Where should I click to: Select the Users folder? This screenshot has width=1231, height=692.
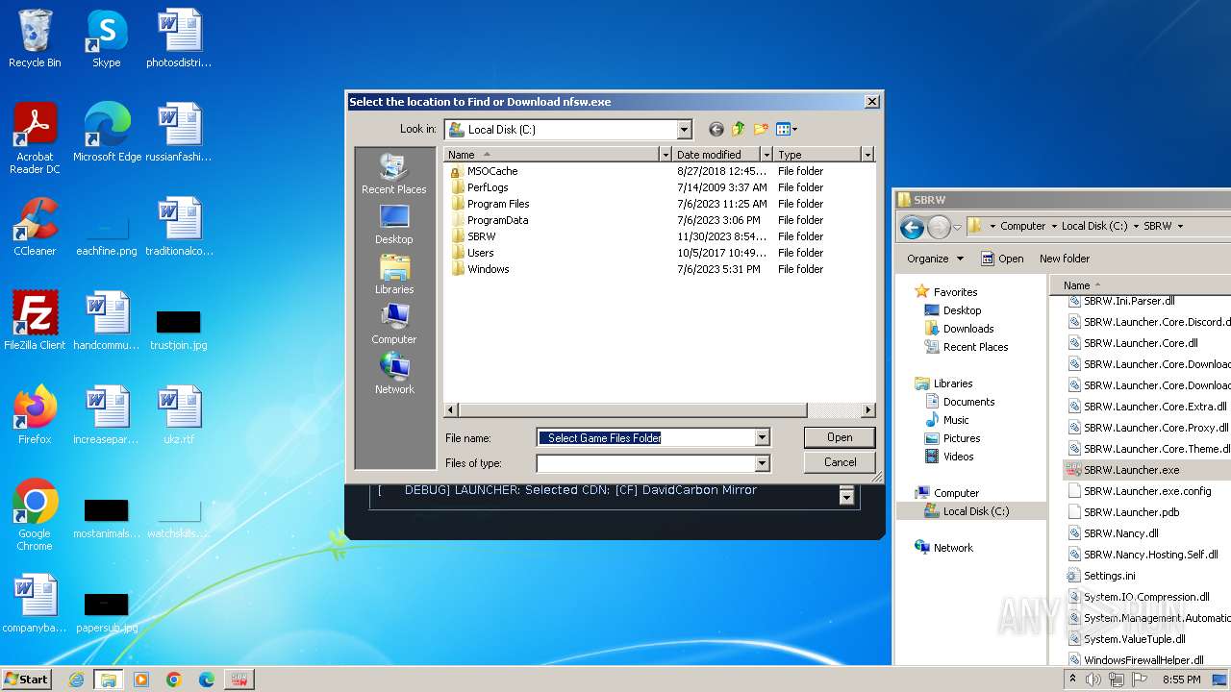click(x=480, y=253)
